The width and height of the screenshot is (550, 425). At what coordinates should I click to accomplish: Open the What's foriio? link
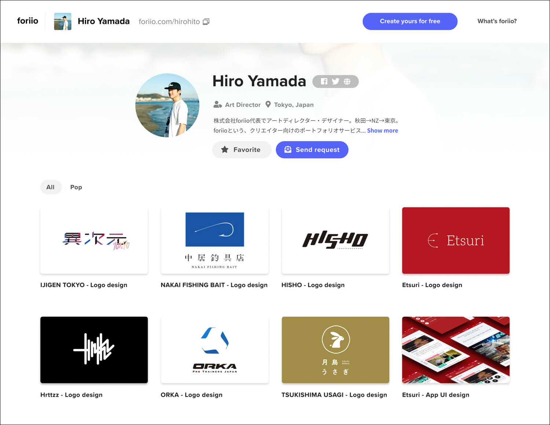pos(497,21)
